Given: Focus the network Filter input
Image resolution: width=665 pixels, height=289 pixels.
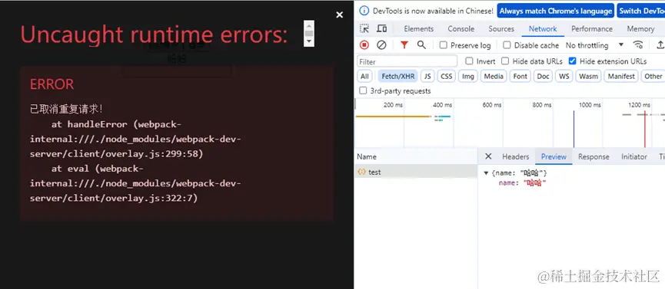Looking at the screenshot, I should point(407,61).
